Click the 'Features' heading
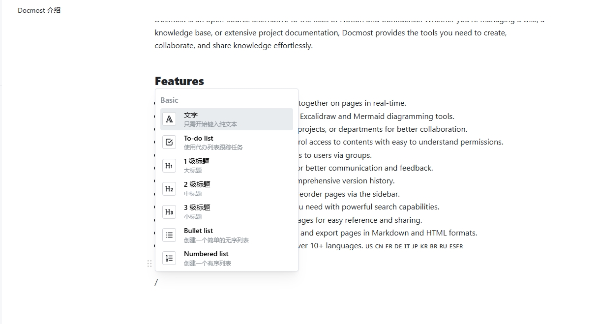Image resolution: width=598 pixels, height=324 pixels. 179,81
